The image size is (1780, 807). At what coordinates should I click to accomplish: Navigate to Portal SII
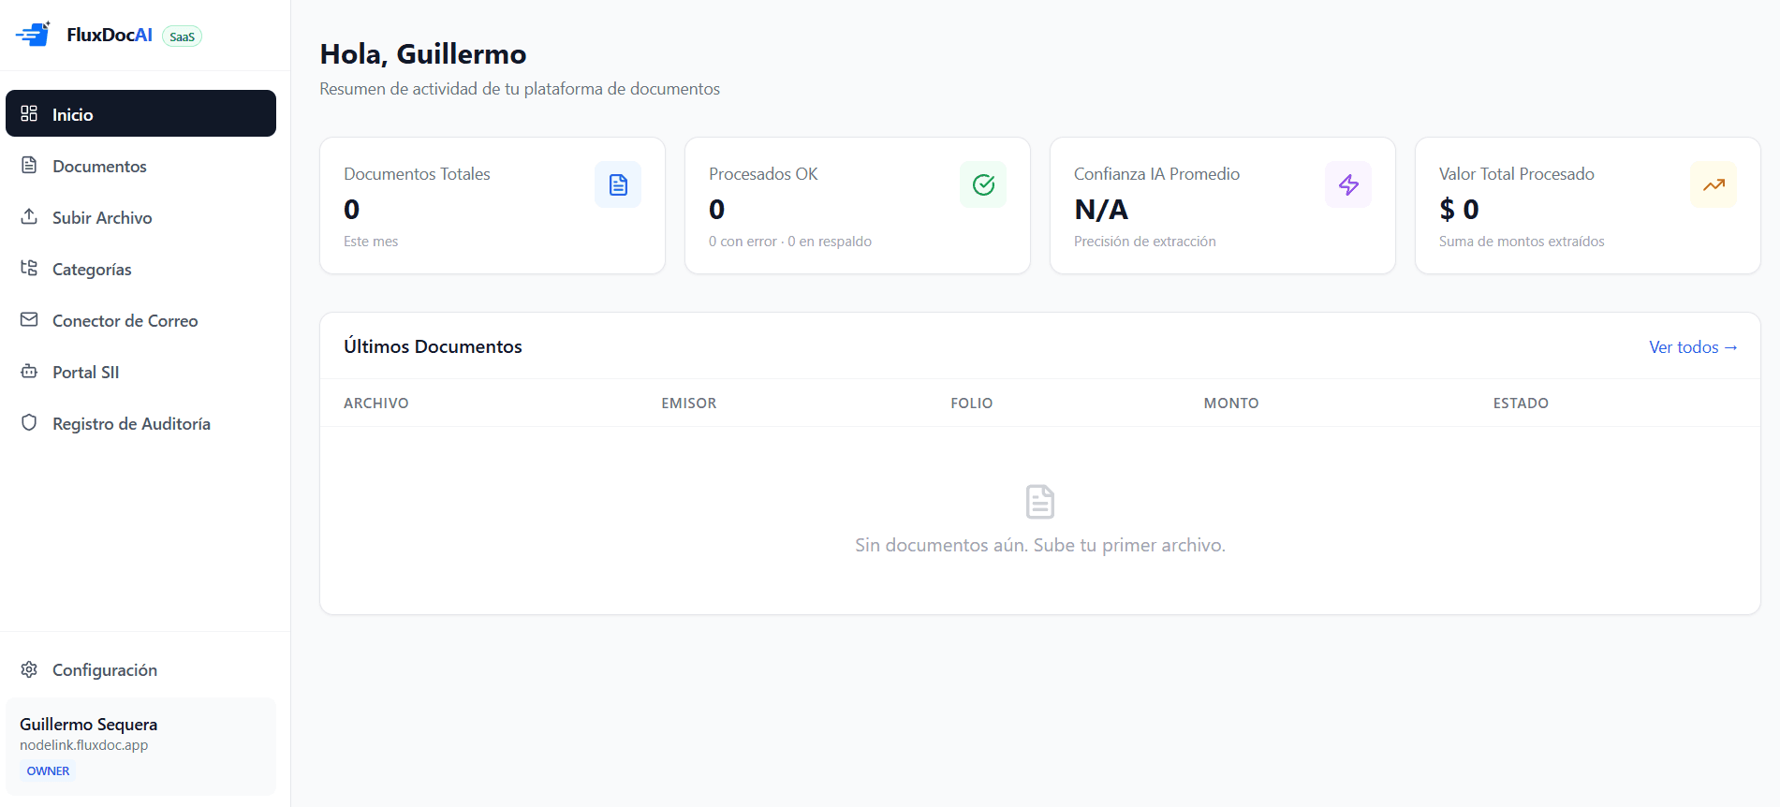click(x=140, y=372)
